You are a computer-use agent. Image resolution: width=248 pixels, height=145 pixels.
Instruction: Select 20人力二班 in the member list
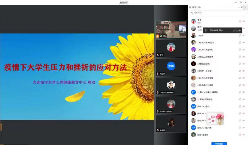205,78
